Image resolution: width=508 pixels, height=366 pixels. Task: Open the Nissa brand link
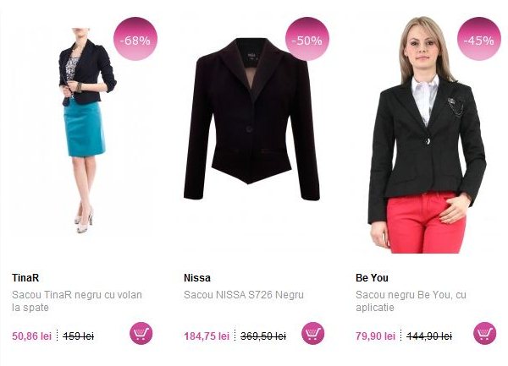pos(197,278)
